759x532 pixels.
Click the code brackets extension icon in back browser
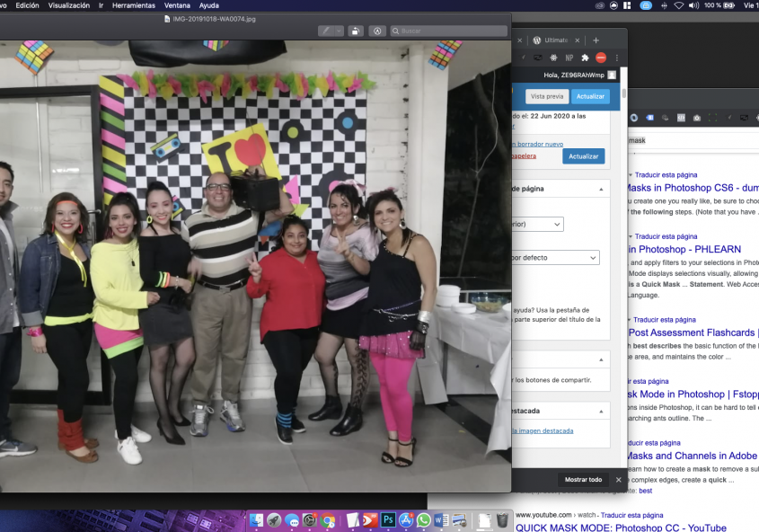pyautogui.click(x=681, y=118)
